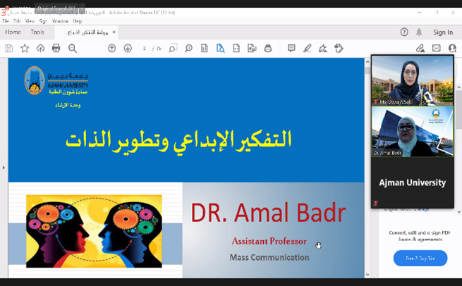Expand the left navigation pane arrow

[4, 168]
